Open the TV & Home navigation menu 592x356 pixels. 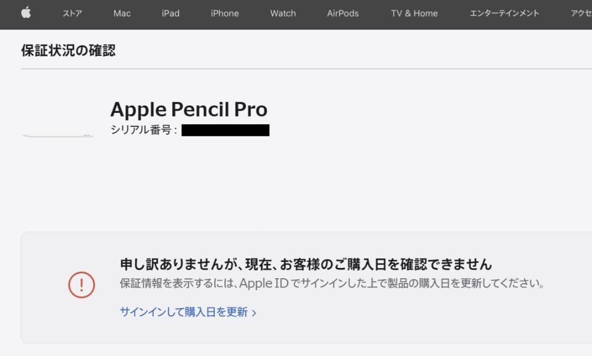click(x=414, y=13)
